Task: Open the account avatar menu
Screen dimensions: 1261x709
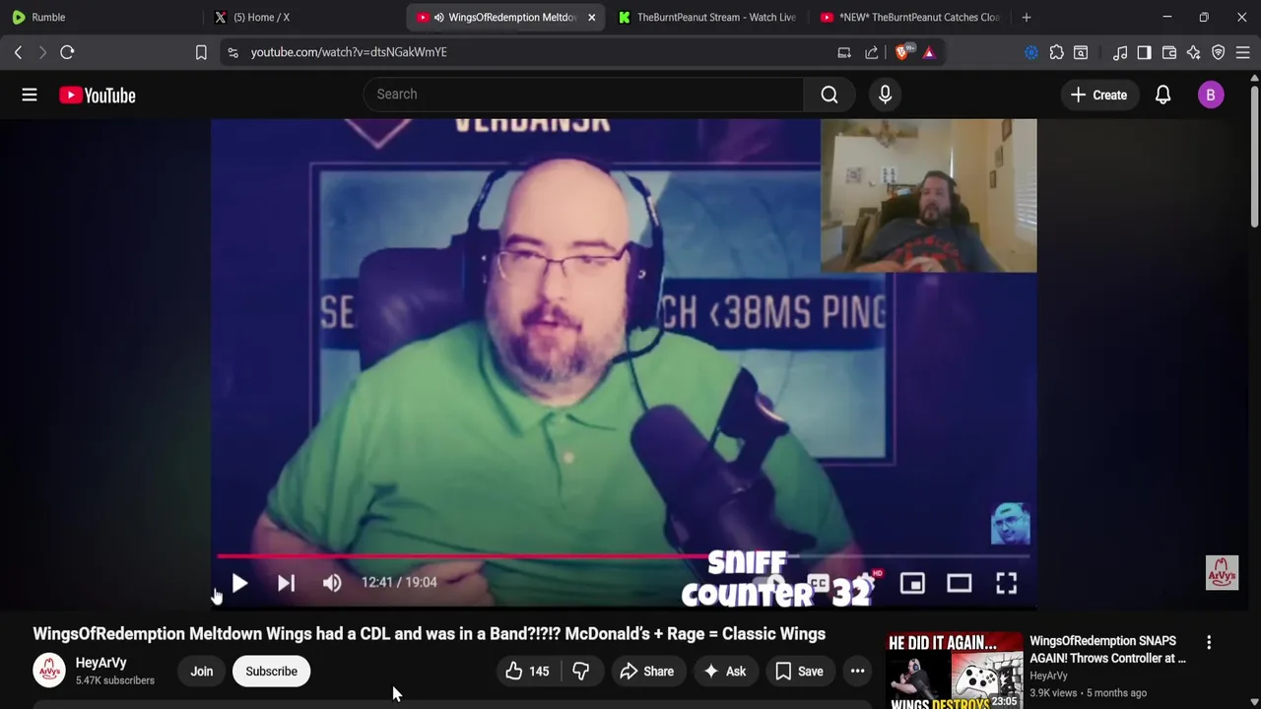Action: [1211, 95]
